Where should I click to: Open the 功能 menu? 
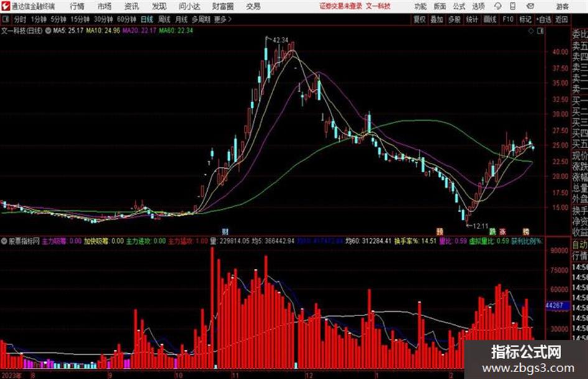click(x=421, y=6)
